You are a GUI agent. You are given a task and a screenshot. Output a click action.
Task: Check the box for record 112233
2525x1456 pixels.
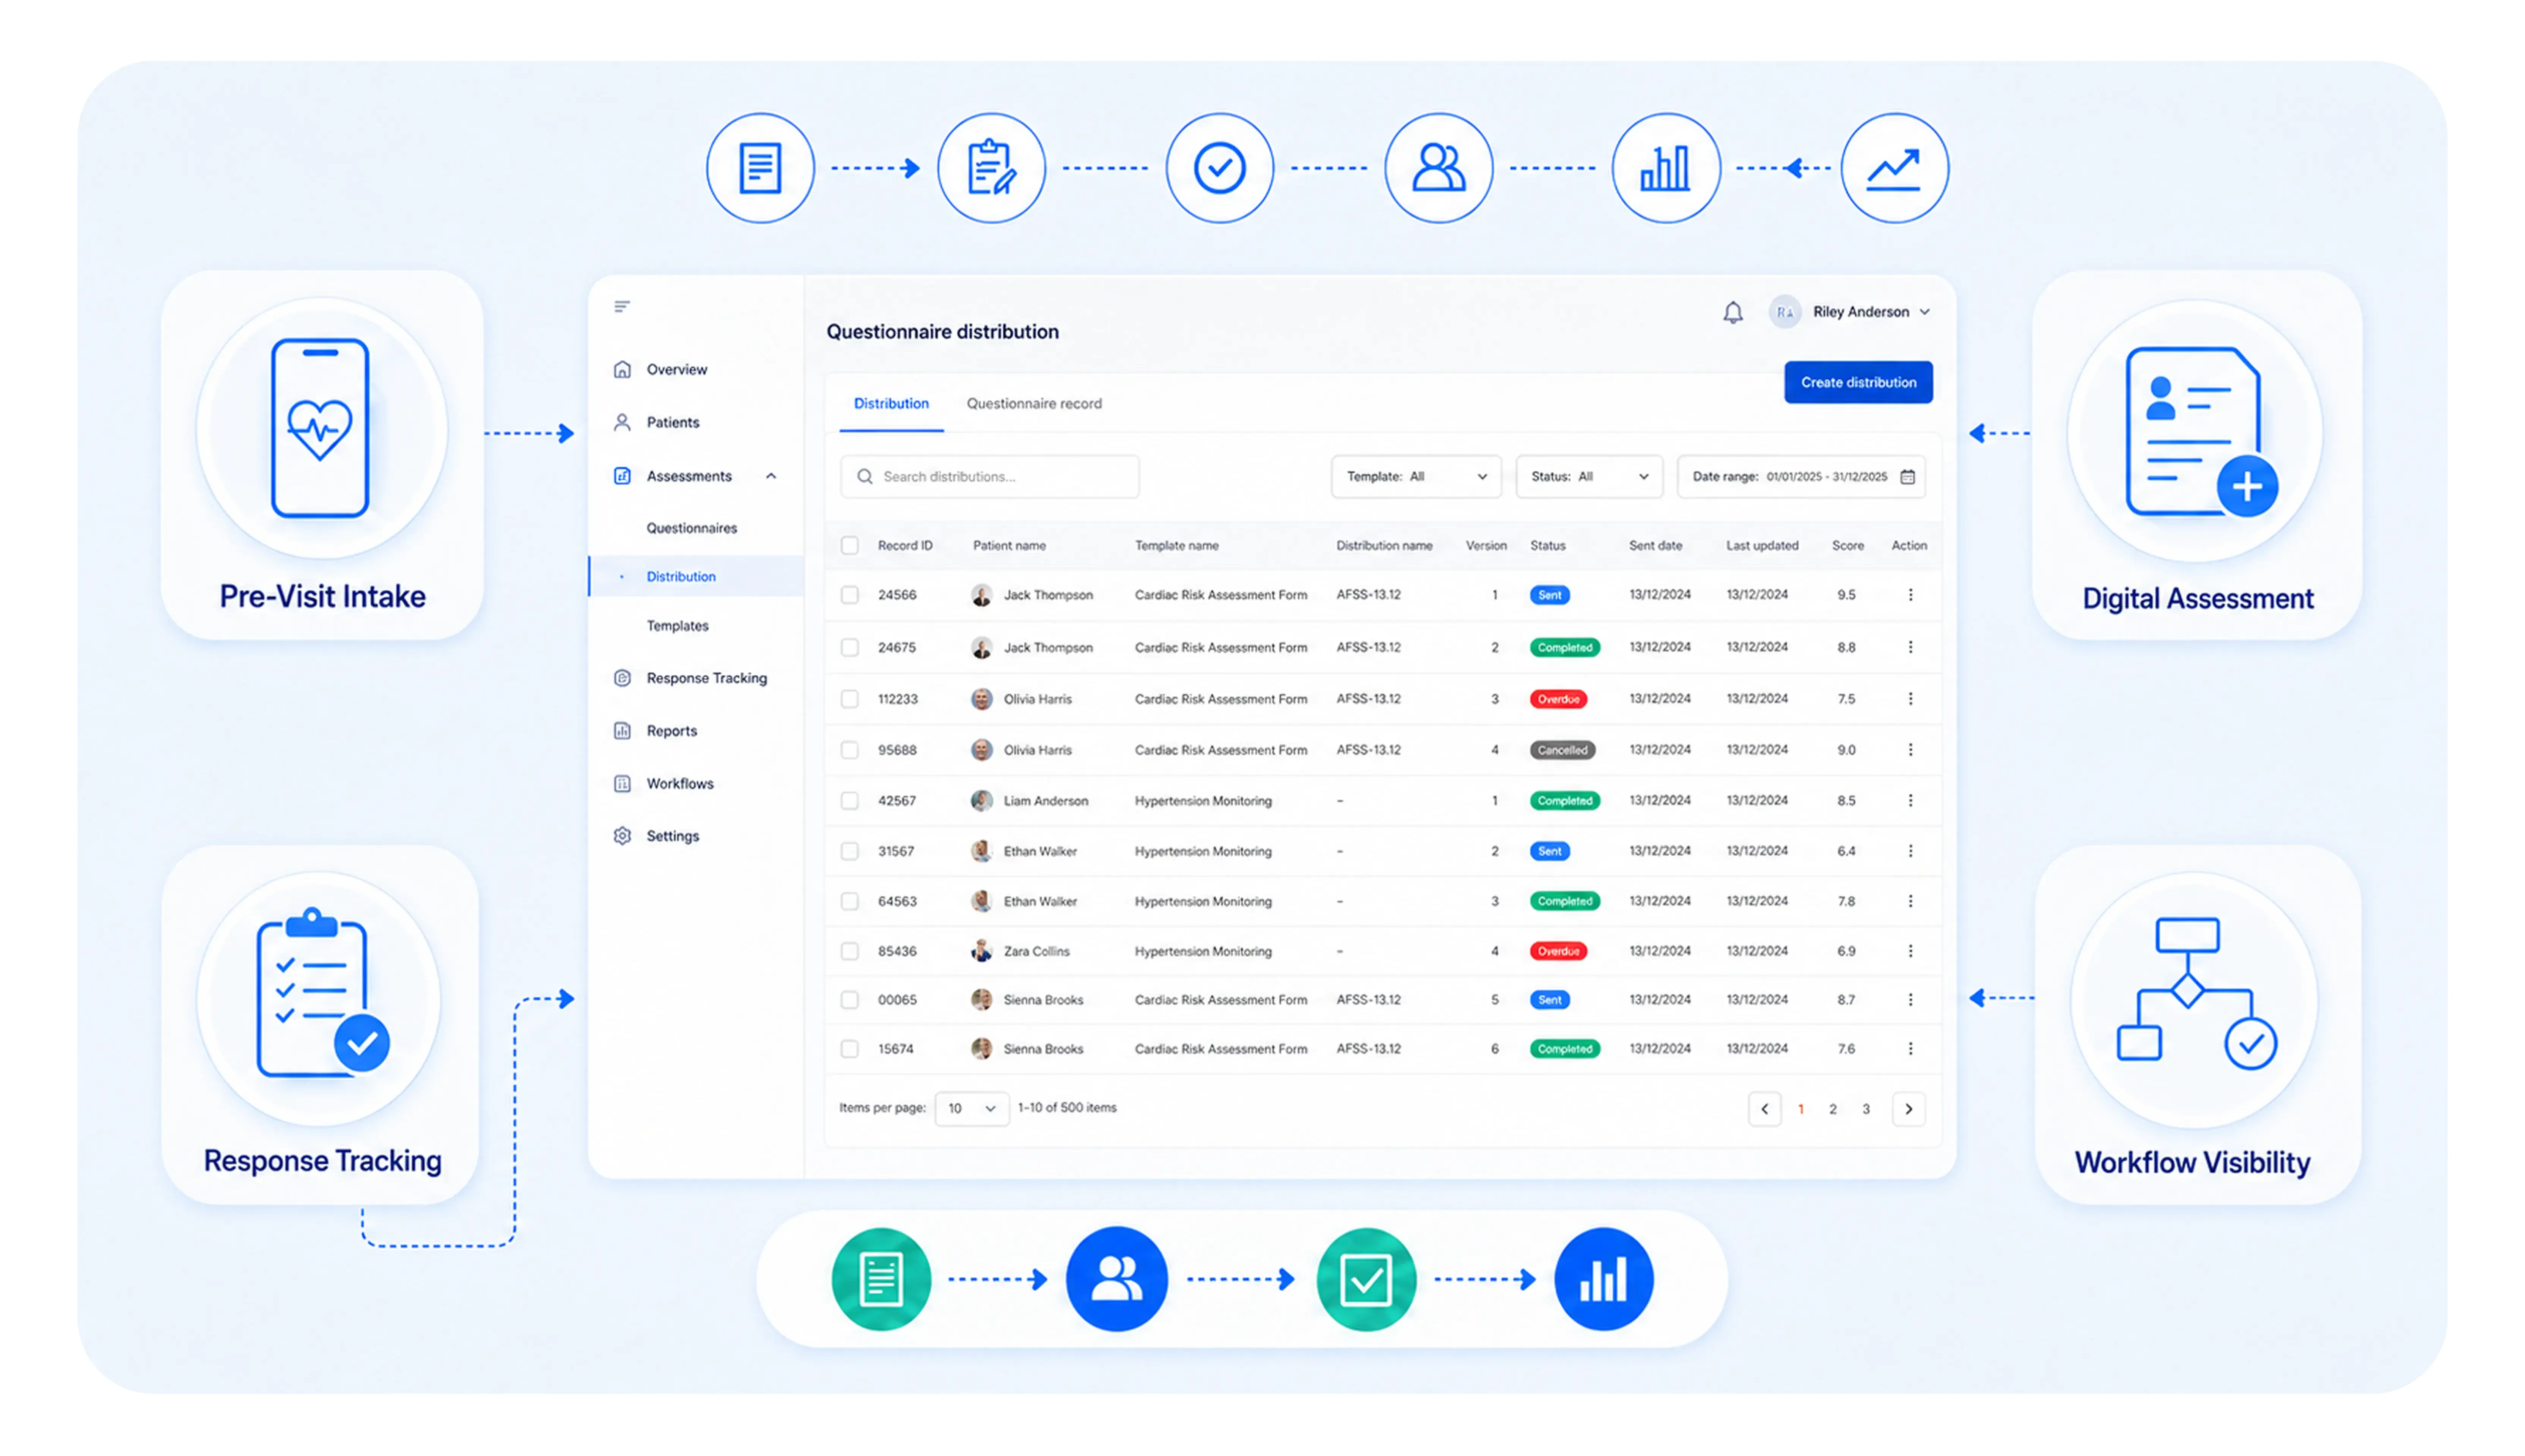(x=849, y=699)
